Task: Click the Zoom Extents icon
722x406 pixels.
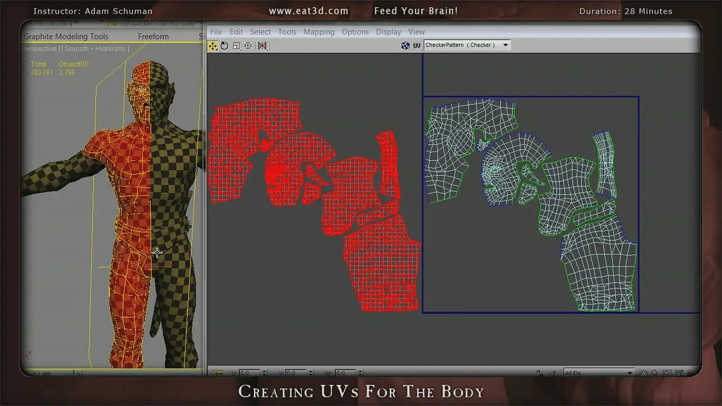Action: [679, 373]
